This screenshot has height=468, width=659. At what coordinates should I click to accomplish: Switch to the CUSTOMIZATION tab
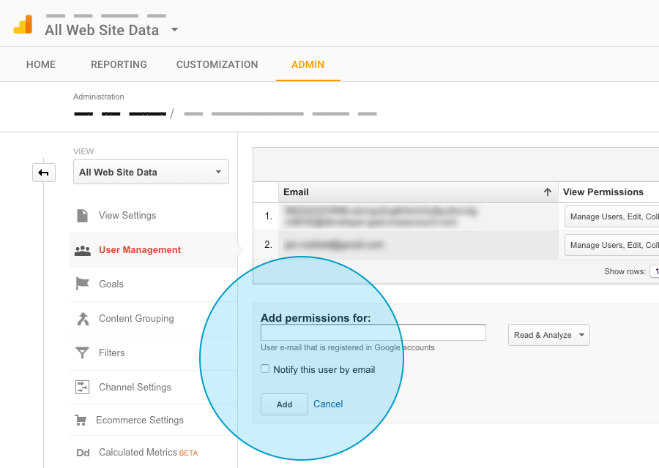[217, 64]
